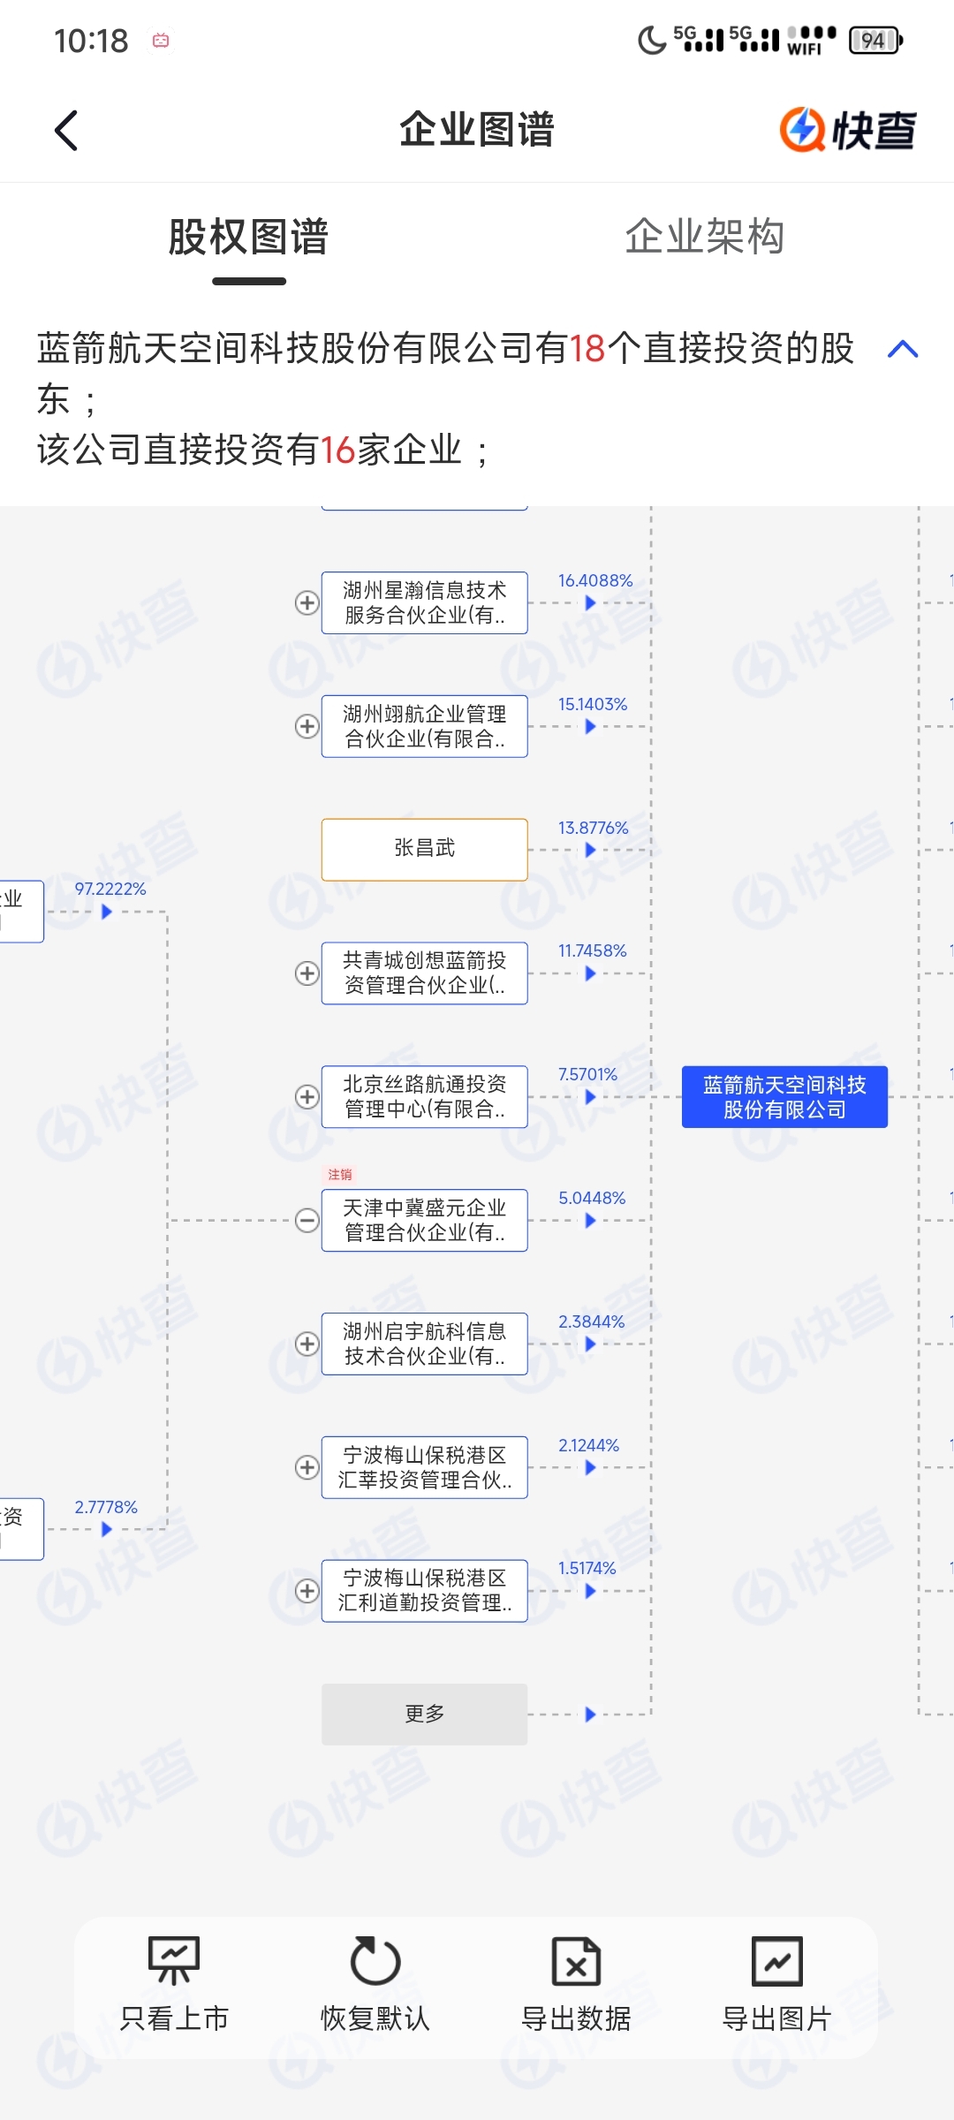Tap the WiFi signal indicator
This screenshot has width=954, height=2120.
pyautogui.click(x=811, y=41)
